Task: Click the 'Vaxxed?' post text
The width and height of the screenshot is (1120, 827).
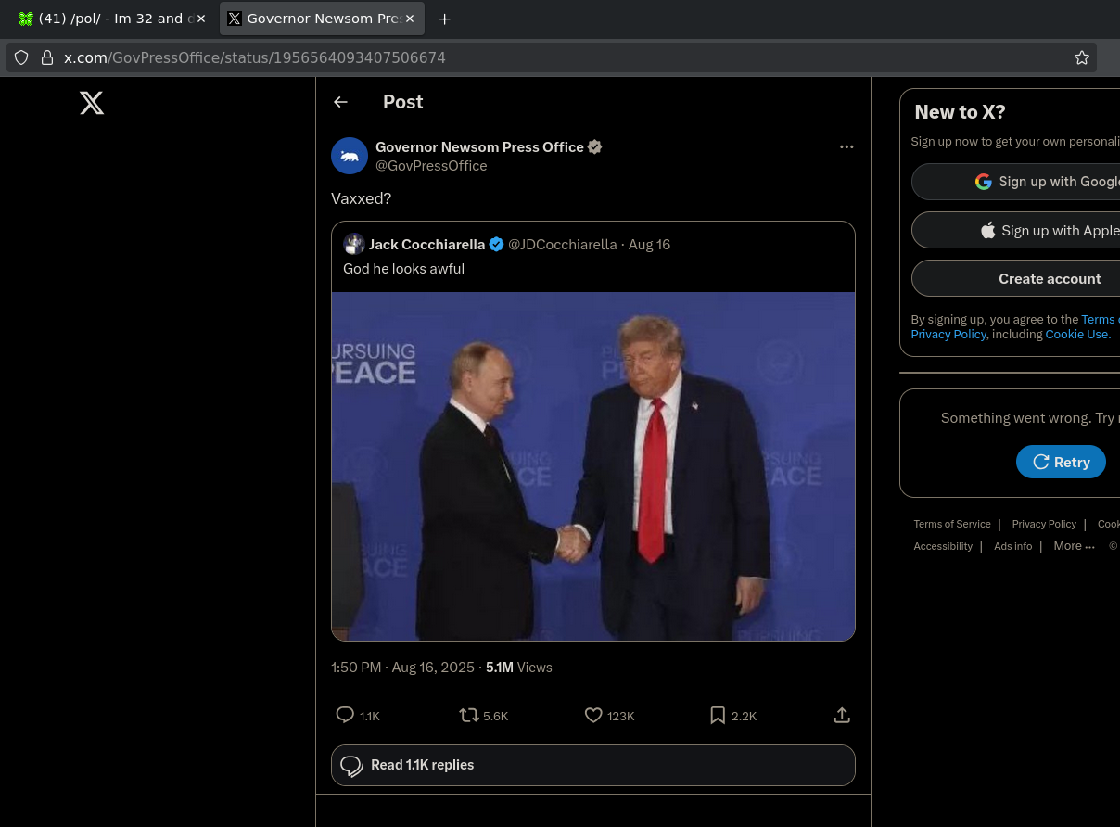Action: click(x=362, y=198)
